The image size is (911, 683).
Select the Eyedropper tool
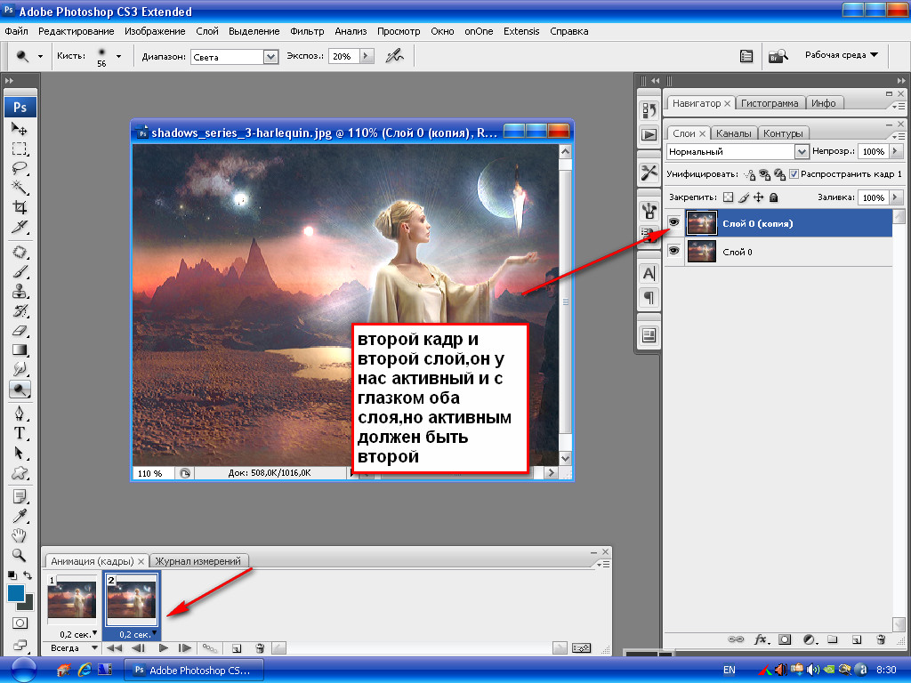tap(20, 516)
